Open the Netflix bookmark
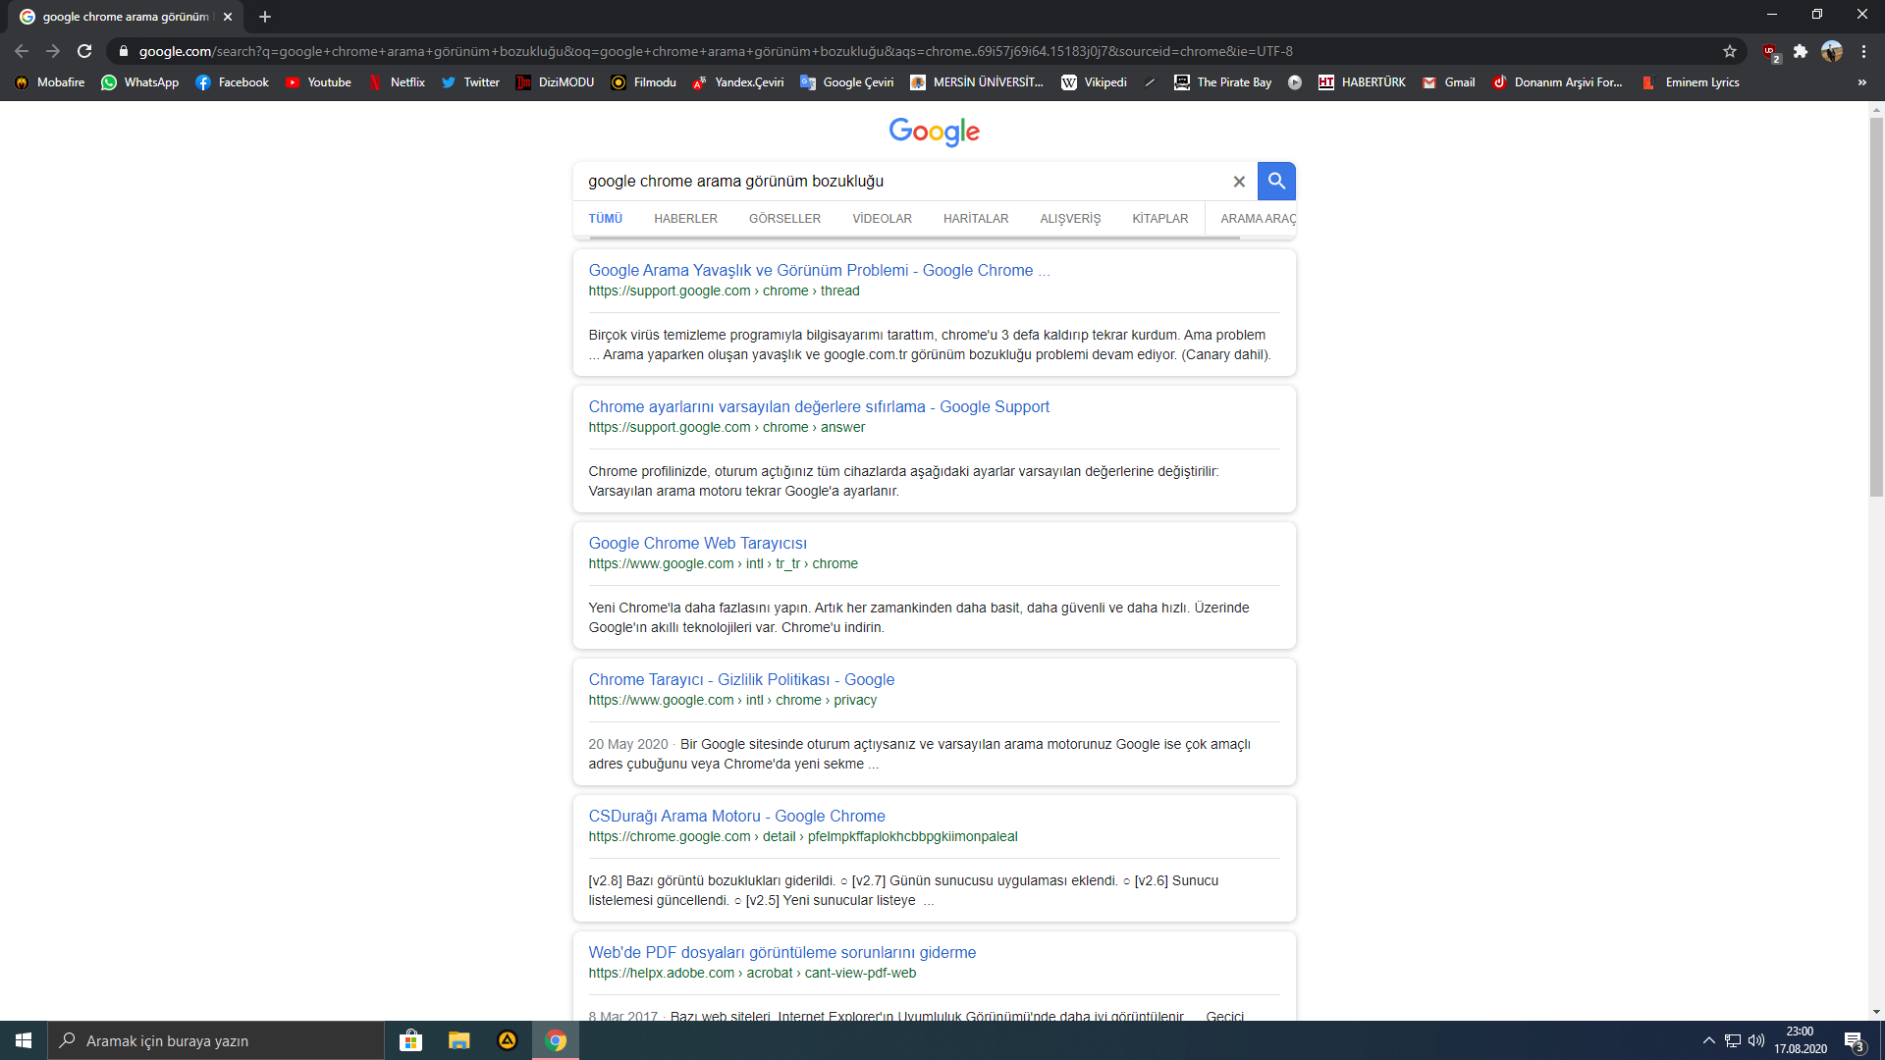 pos(397,82)
